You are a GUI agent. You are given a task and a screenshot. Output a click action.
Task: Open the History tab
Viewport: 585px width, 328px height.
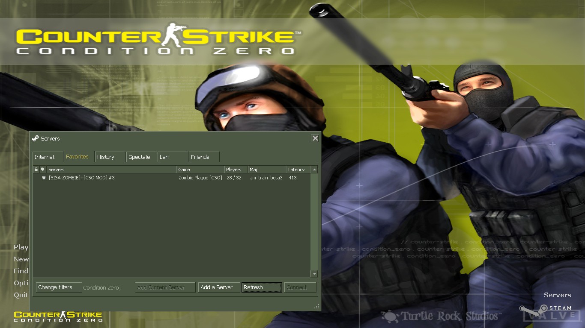coord(110,157)
